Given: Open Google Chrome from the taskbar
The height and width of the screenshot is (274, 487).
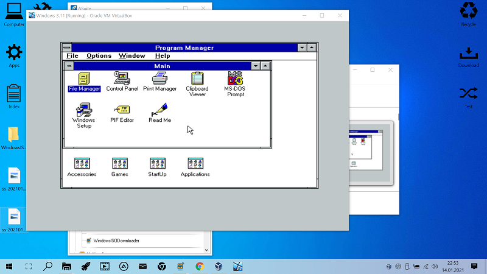Looking at the screenshot, I should pos(200,266).
